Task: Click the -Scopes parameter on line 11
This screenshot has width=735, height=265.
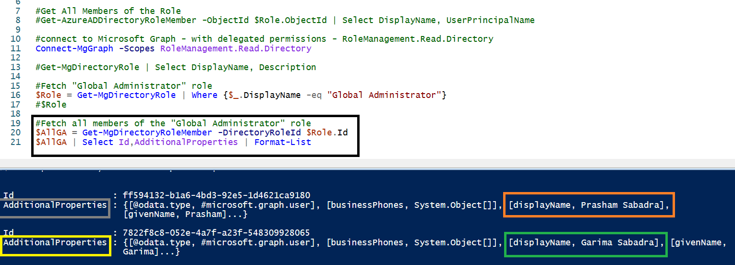Action: point(137,48)
